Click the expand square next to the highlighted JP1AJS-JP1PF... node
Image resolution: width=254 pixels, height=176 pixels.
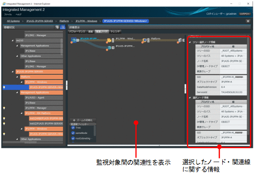[77, 40]
